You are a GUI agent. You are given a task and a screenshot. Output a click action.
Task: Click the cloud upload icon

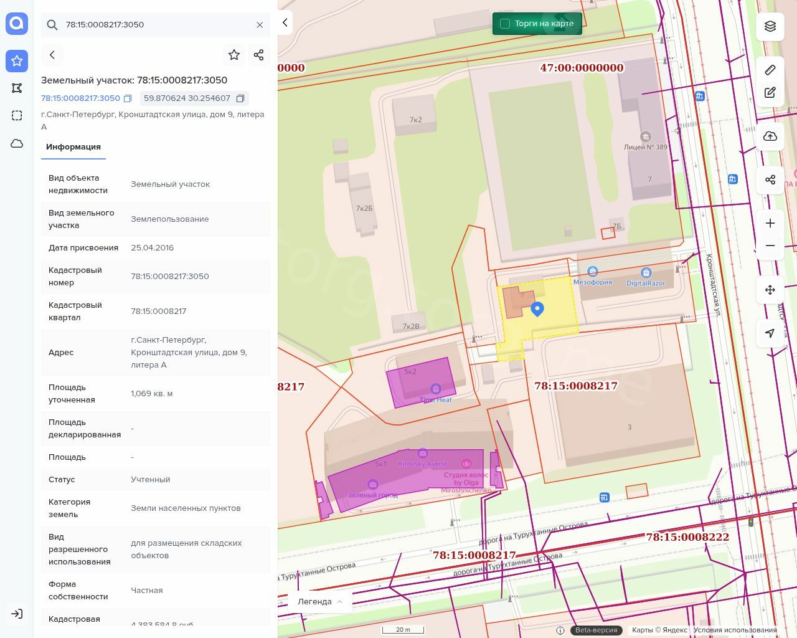[770, 136]
